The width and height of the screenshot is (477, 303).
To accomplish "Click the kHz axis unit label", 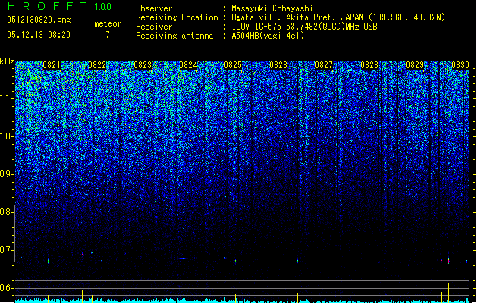I will point(7,61).
